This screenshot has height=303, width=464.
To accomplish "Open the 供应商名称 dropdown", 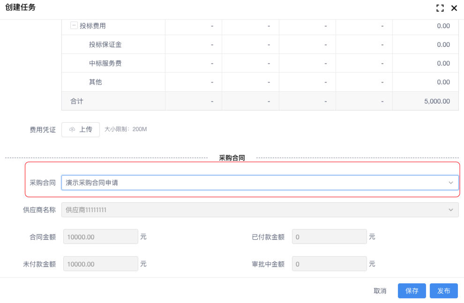I will point(253,210).
